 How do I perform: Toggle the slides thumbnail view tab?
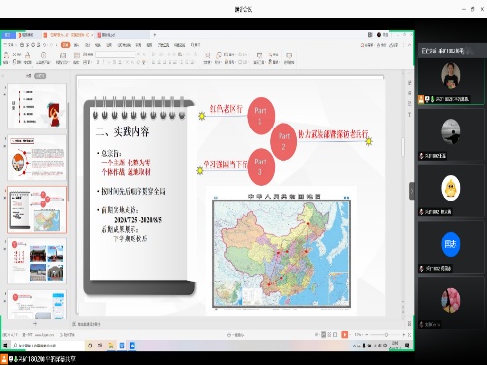pos(40,76)
